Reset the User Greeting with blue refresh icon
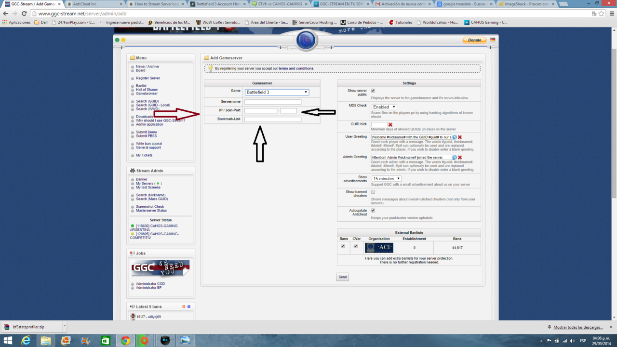The image size is (617, 347). [x=455, y=137]
